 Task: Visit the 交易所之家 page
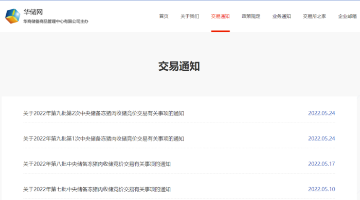[x=314, y=16]
